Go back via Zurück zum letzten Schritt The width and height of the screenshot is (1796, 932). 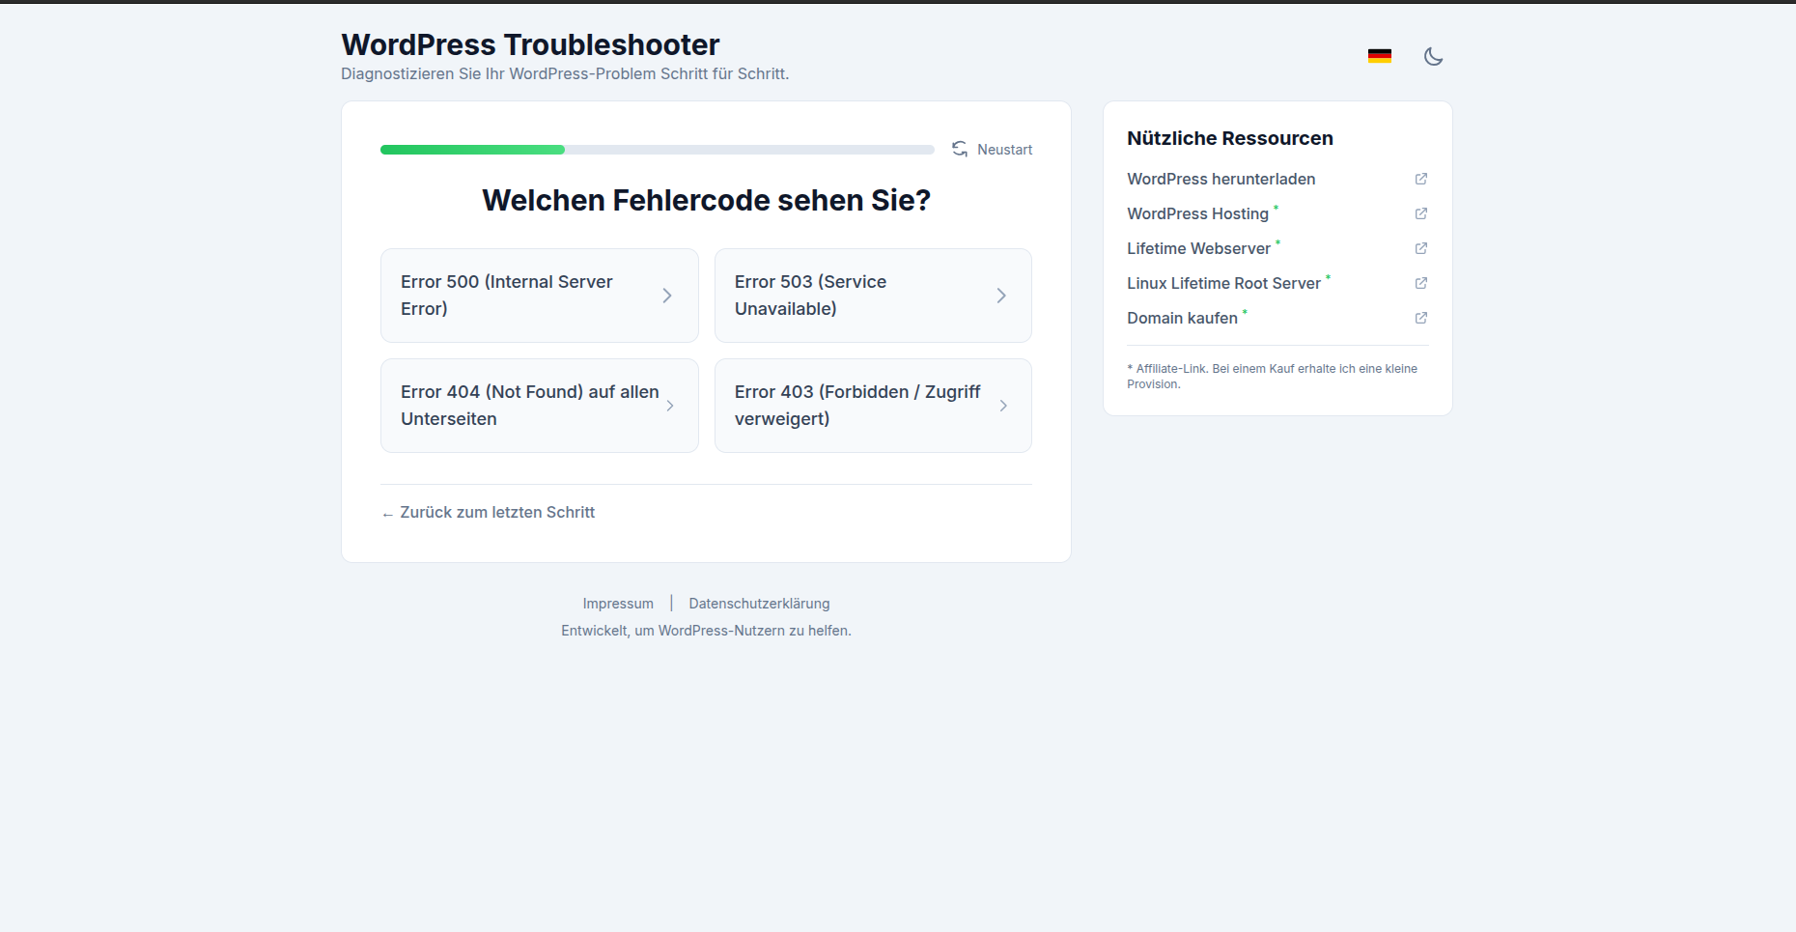488,512
